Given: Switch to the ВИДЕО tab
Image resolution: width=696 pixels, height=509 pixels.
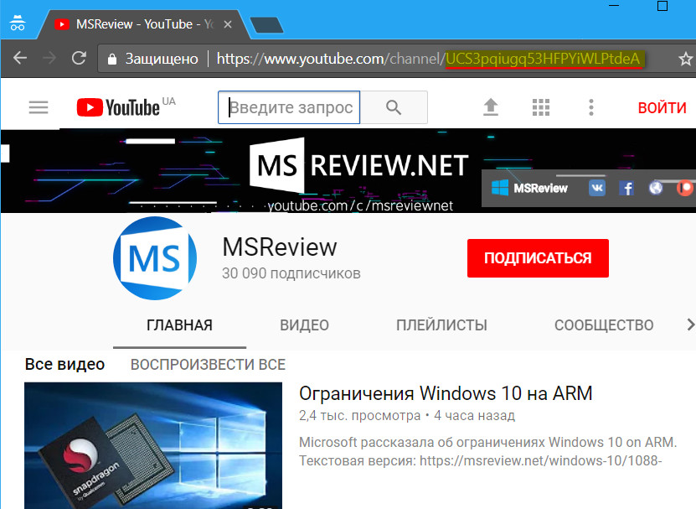Looking at the screenshot, I should (305, 325).
